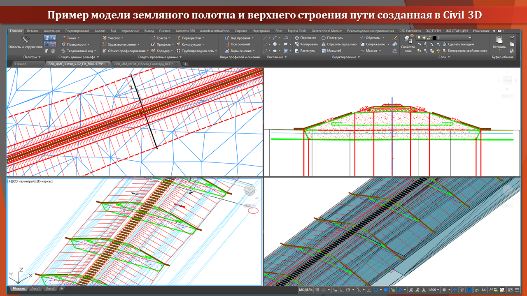Click the Вид профиля profile view tool
The image size is (527, 296).
coord(239,38)
